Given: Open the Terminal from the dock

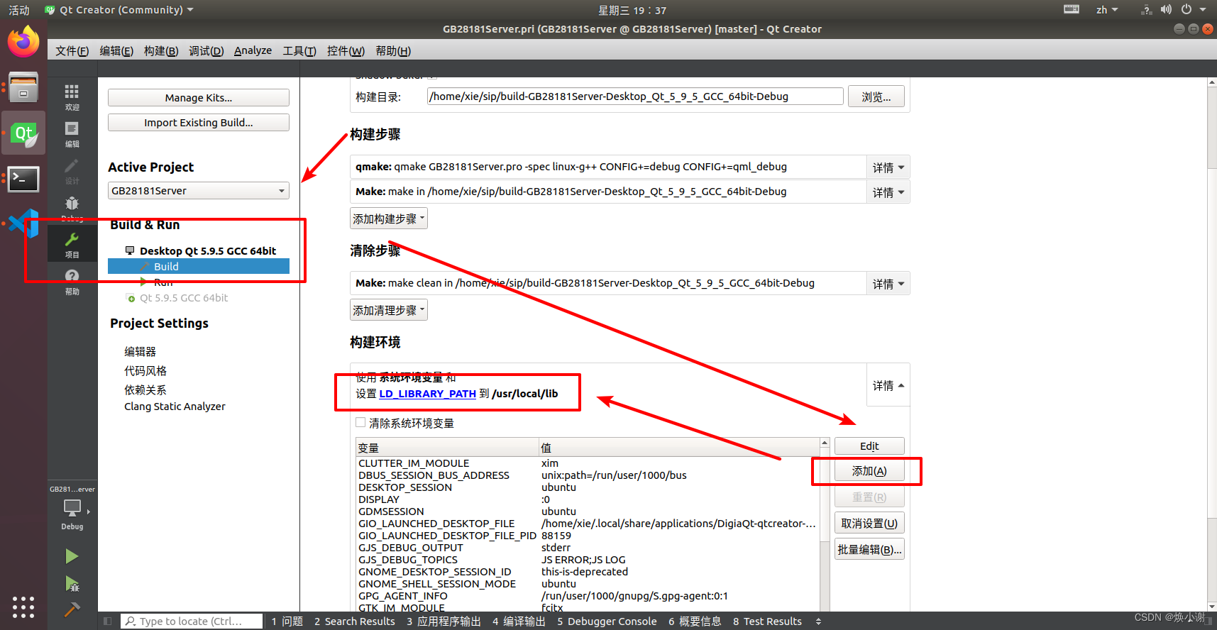Looking at the screenshot, I should point(23,179).
